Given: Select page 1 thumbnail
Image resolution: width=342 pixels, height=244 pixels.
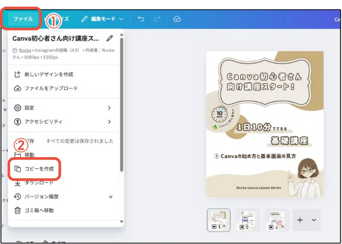Looking at the screenshot, I should (218, 220).
